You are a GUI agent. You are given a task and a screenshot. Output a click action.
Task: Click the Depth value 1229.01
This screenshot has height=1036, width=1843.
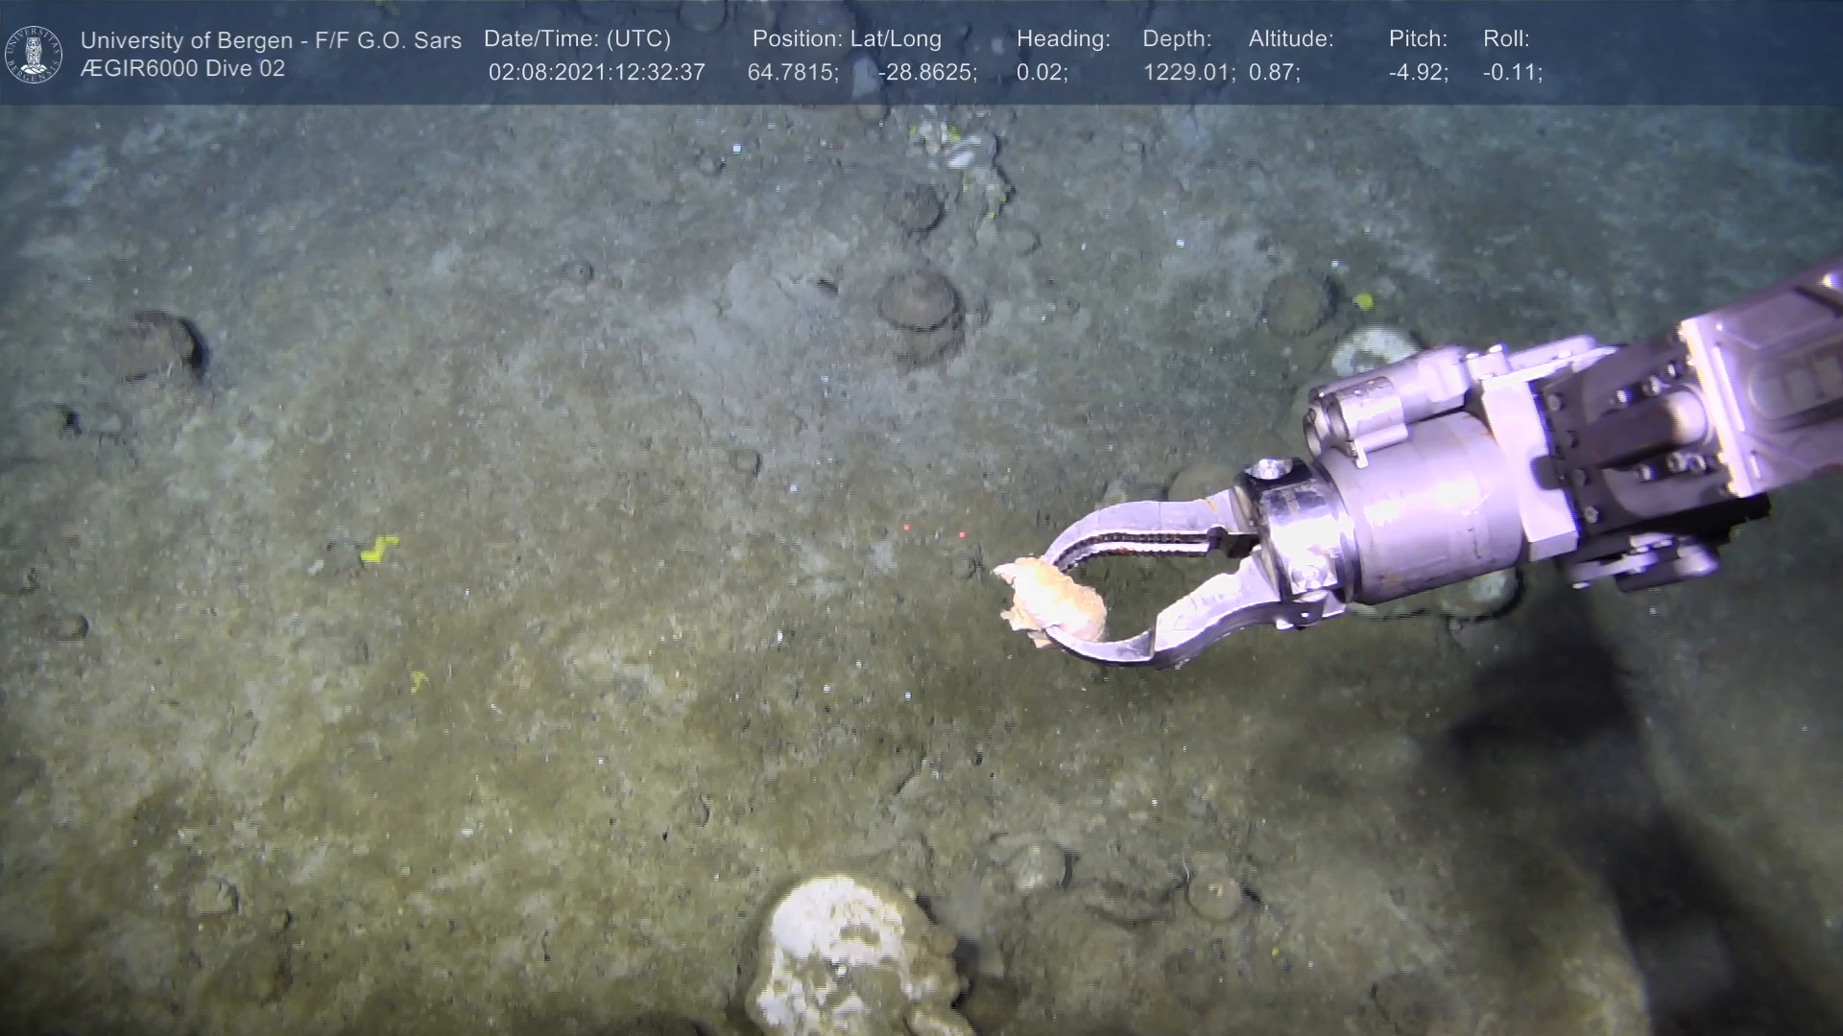click(x=1187, y=73)
